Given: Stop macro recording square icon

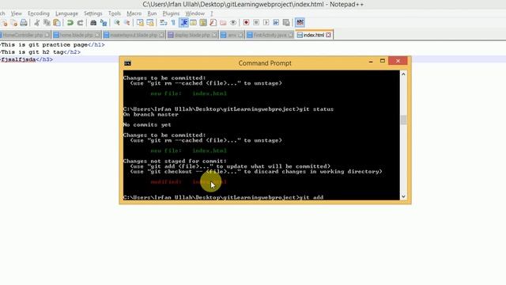Looking at the screenshot, I should (x=256, y=23).
